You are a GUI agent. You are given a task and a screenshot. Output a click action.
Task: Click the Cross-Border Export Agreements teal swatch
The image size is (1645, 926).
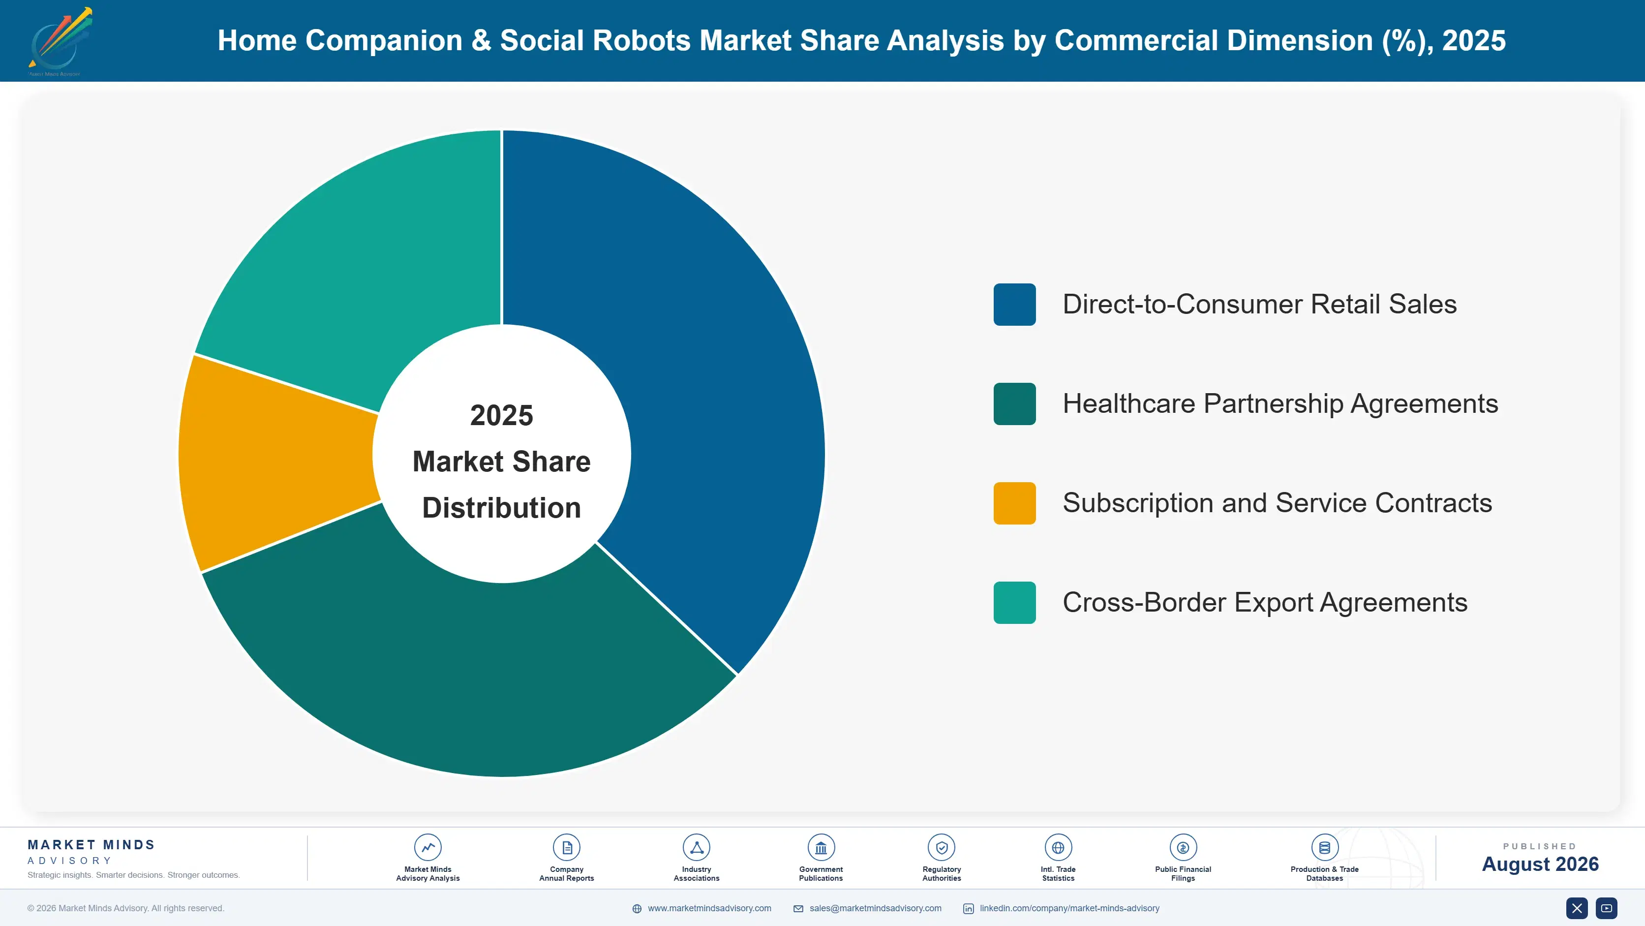1014,603
